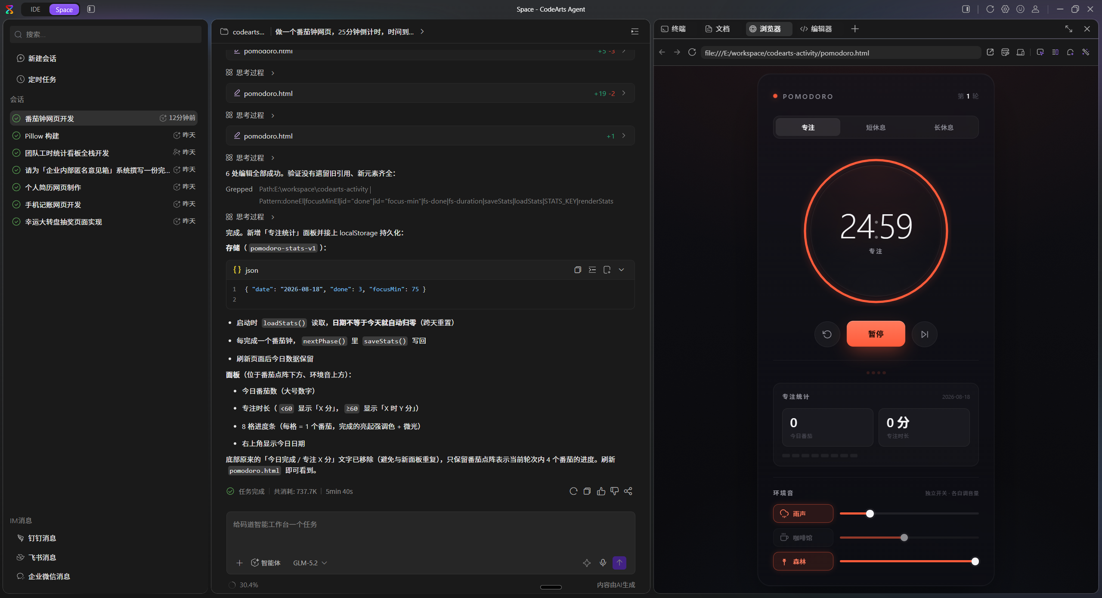Open the 番茄钟网页开发 conversation
This screenshot has height=598, width=1102.
(x=104, y=118)
